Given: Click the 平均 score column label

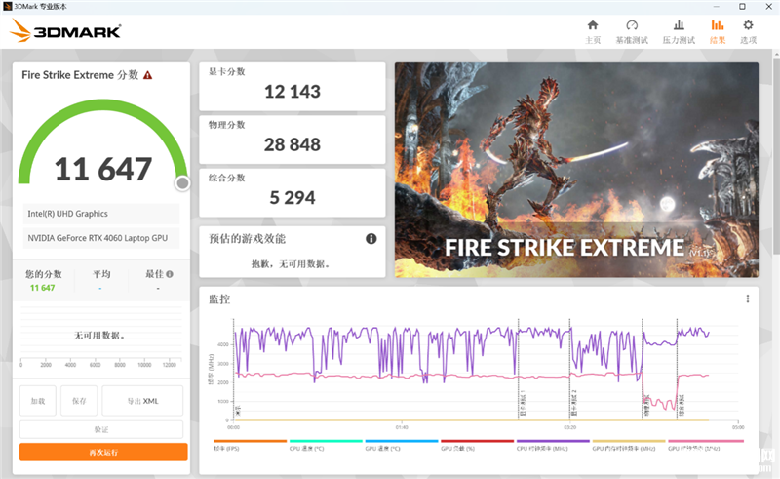Looking at the screenshot, I should point(101,274).
